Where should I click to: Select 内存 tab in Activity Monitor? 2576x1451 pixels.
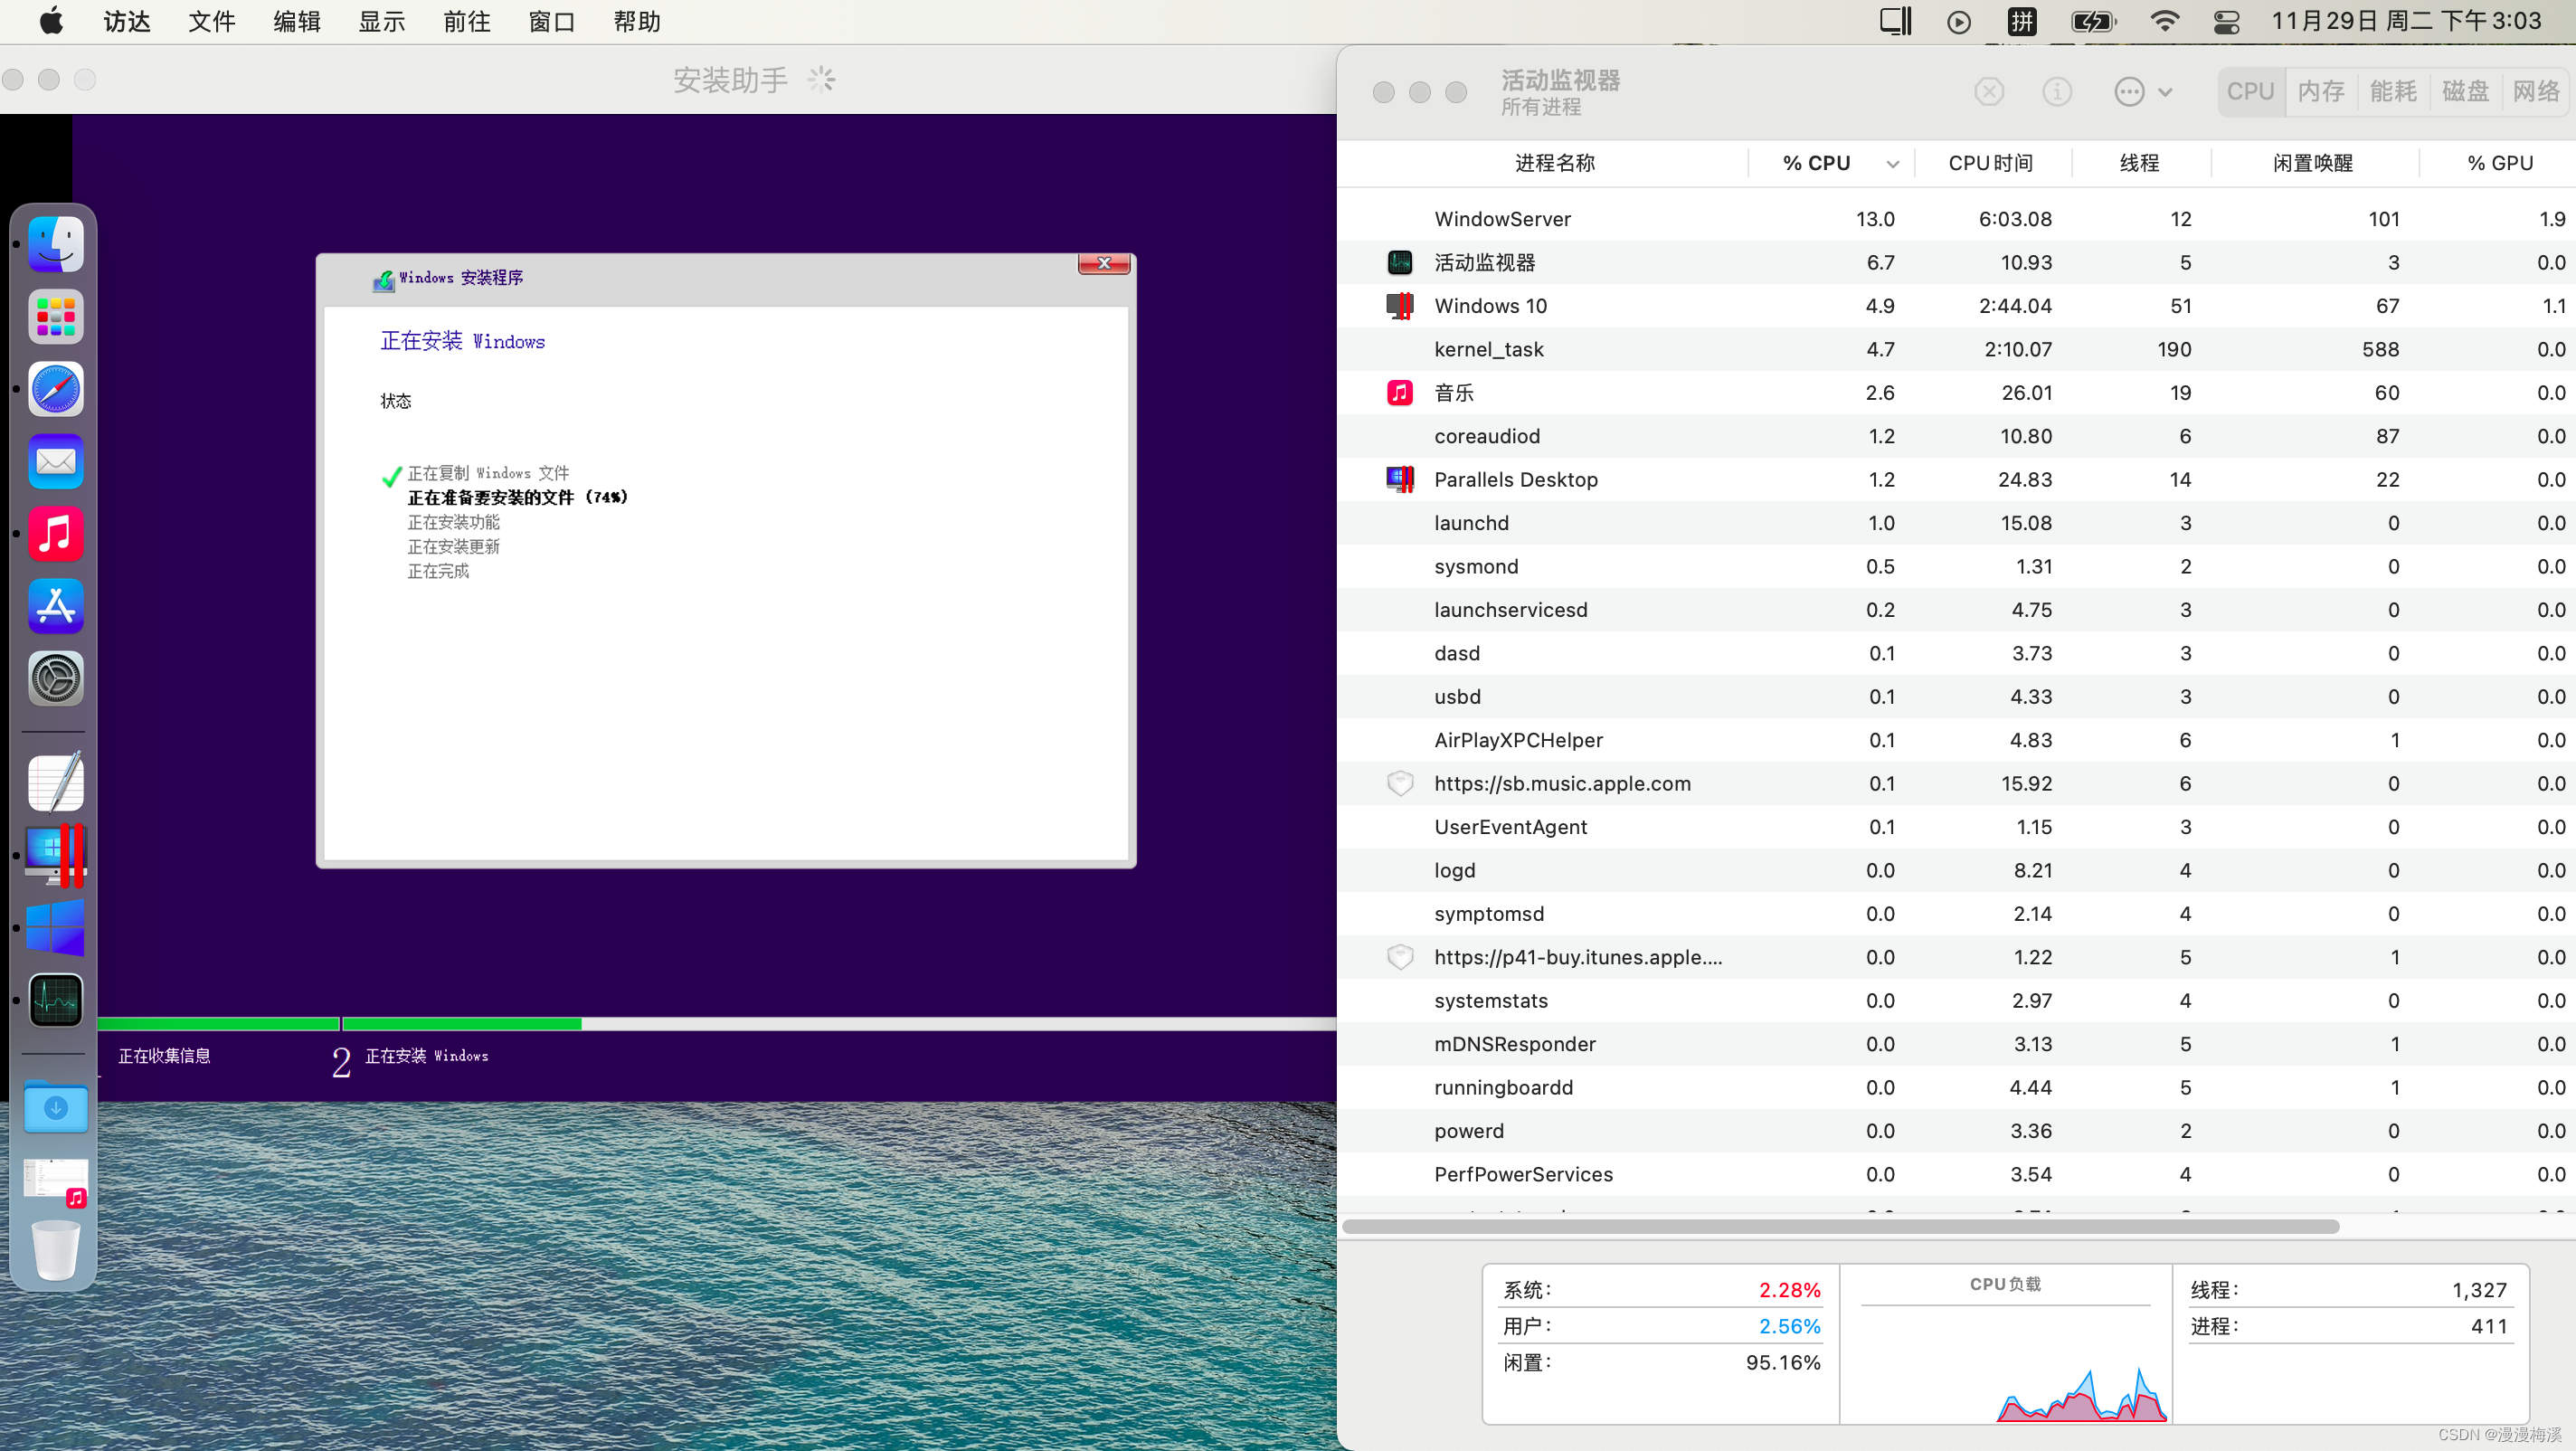pos(2321,89)
